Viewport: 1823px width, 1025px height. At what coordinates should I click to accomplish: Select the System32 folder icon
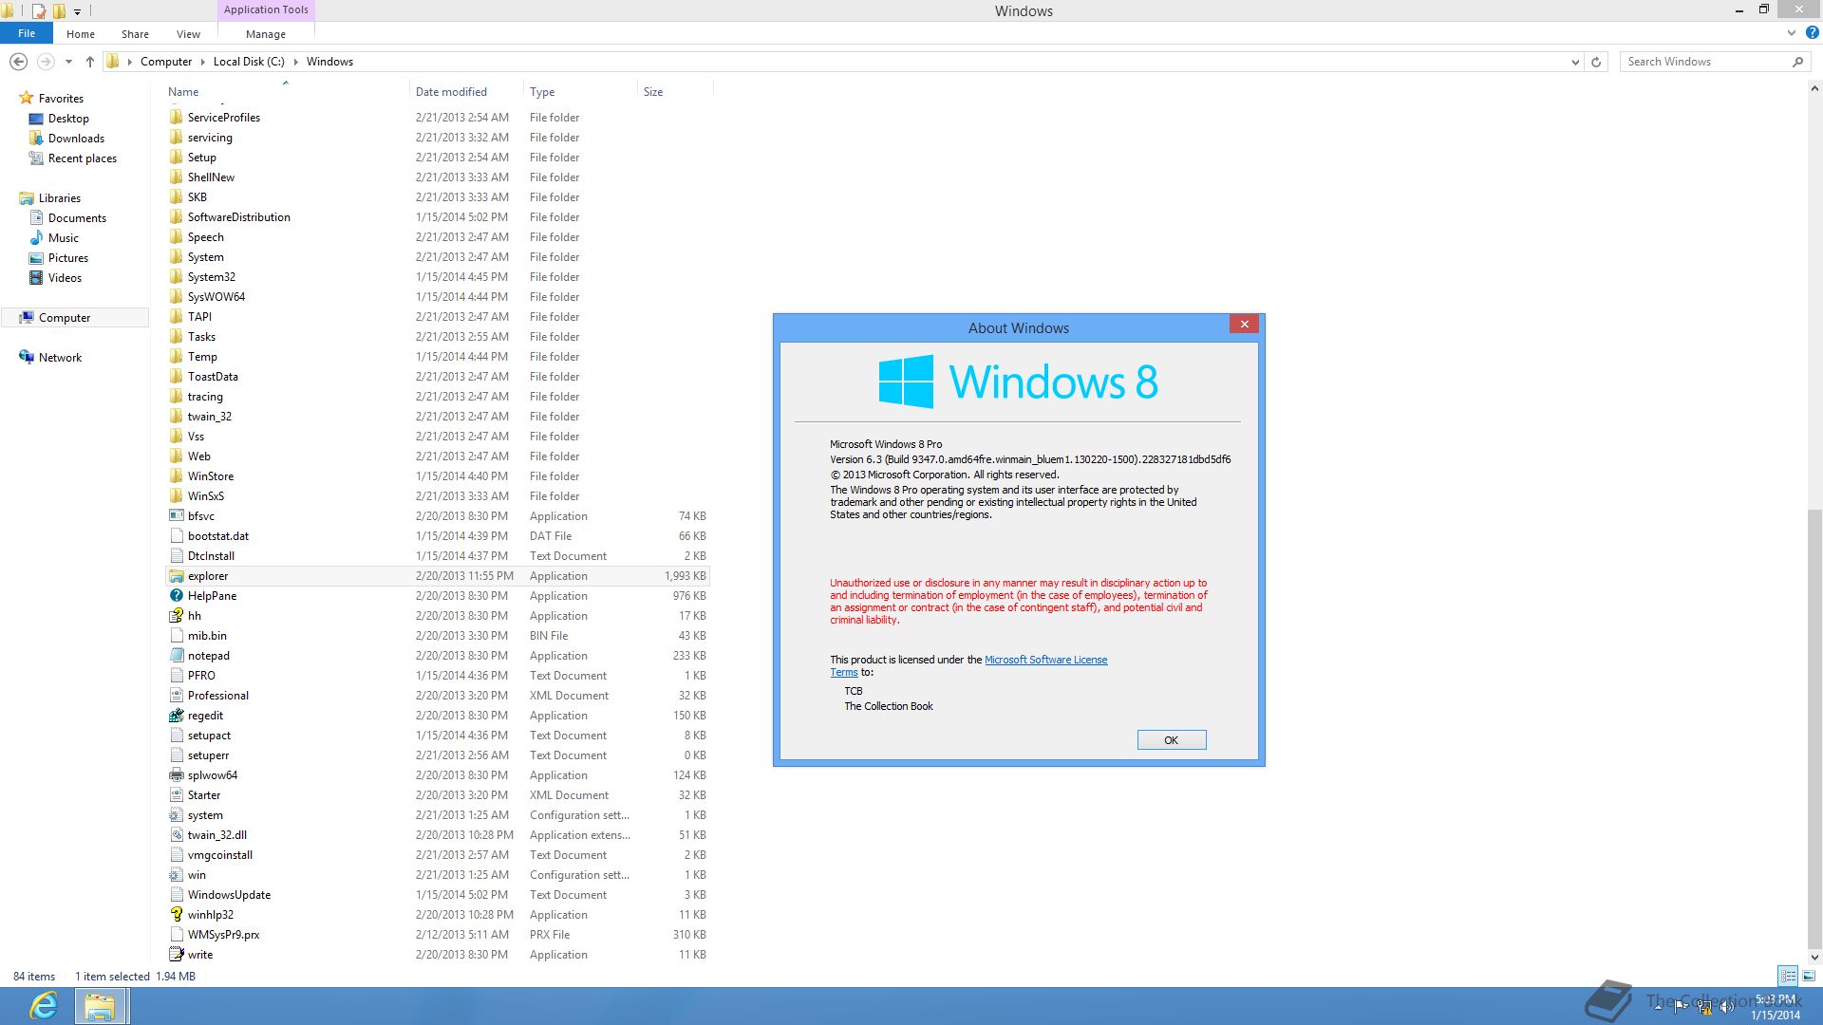point(177,277)
